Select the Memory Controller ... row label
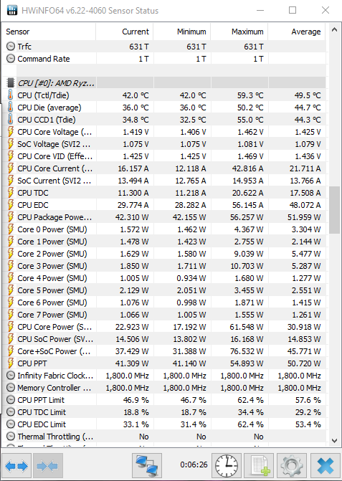Image resolution: width=342 pixels, height=481 pixels. click(x=54, y=388)
